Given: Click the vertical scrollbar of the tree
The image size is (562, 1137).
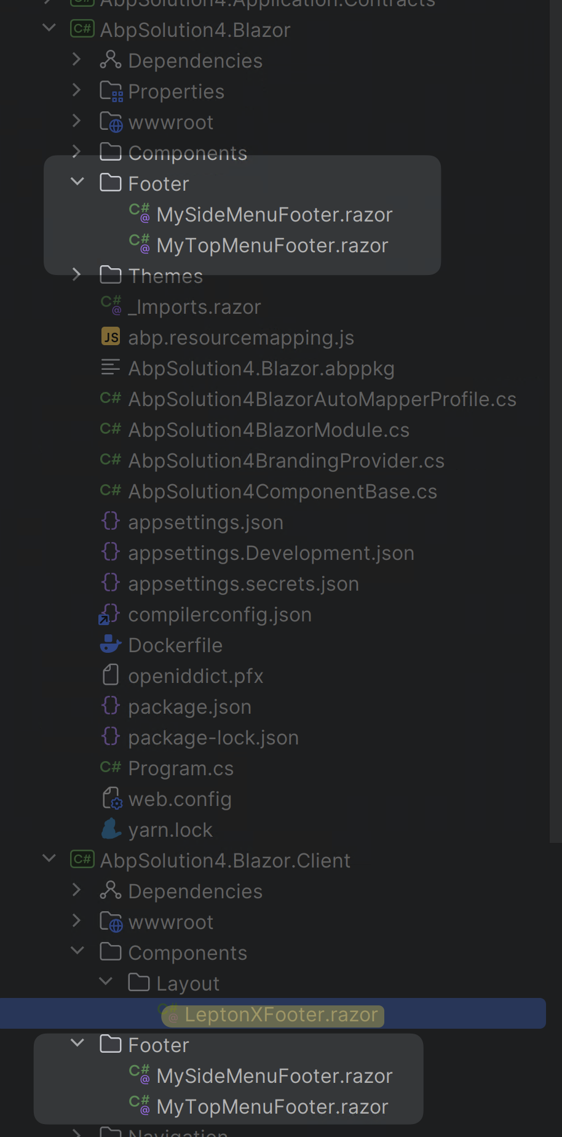Looking at the screenshot, I should click(555, 431).
